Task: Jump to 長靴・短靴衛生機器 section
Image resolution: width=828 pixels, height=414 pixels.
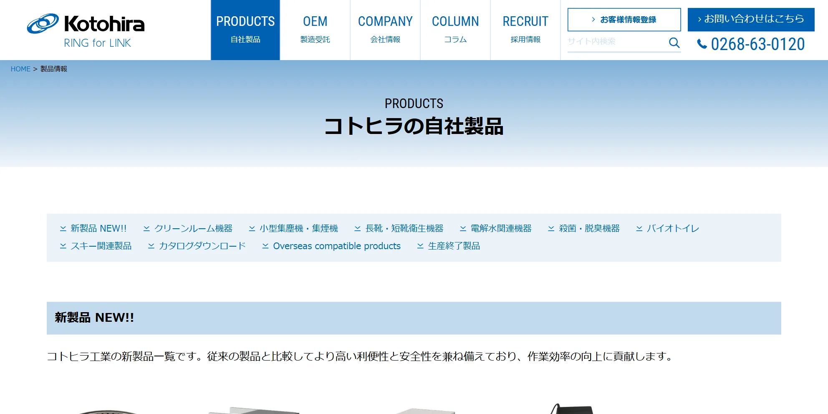Action: point(404,229)
